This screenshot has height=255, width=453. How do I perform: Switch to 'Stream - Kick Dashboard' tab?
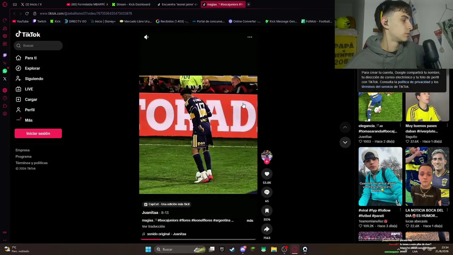pos(132,4)
